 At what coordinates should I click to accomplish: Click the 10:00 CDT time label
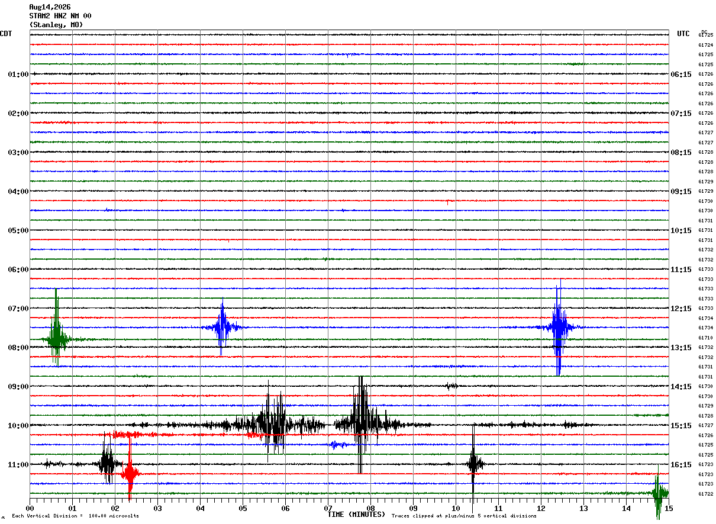click(x=18, y=426)
